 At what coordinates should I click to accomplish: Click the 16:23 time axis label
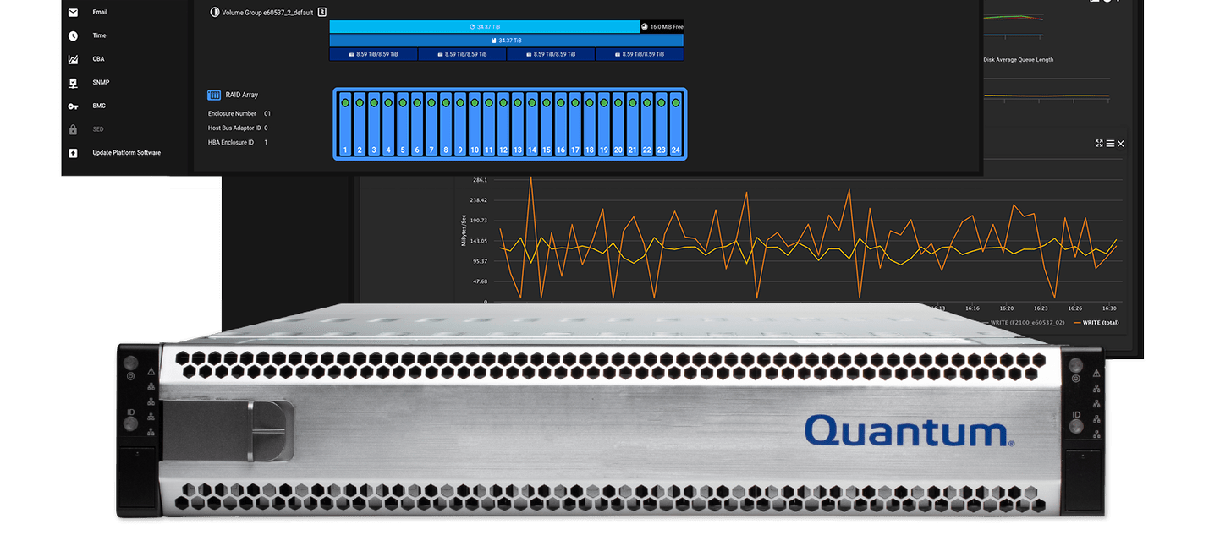[x=1041, y=308]
